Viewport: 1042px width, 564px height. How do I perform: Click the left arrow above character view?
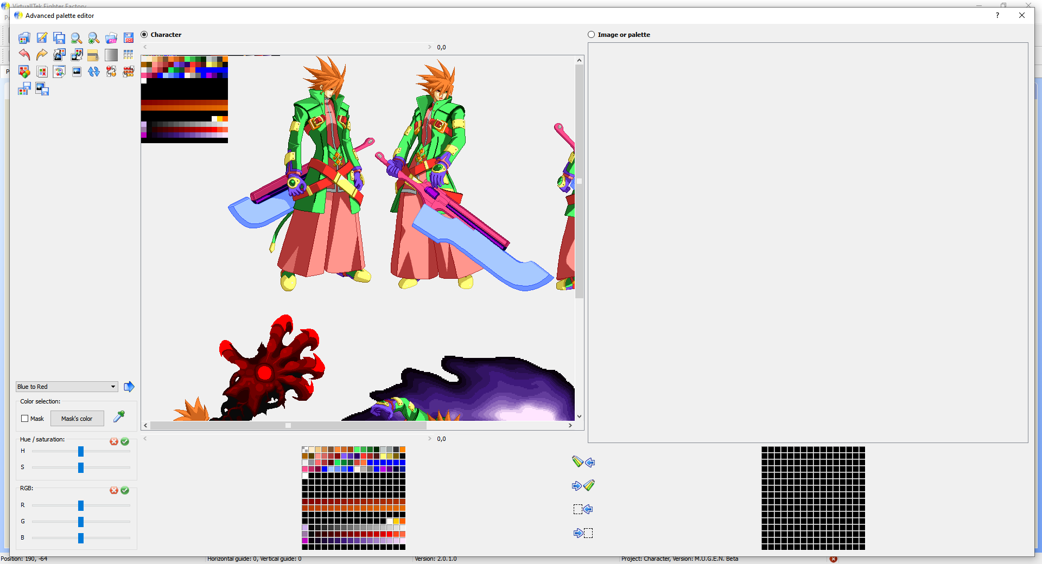tap(145, 47)
